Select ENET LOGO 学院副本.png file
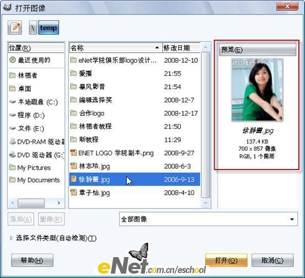The image size is (305, 278). point(135,153)
